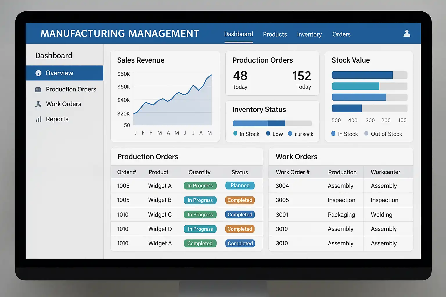Click the In Stock legend dot under Inventory Status

(x=235, y=133)
